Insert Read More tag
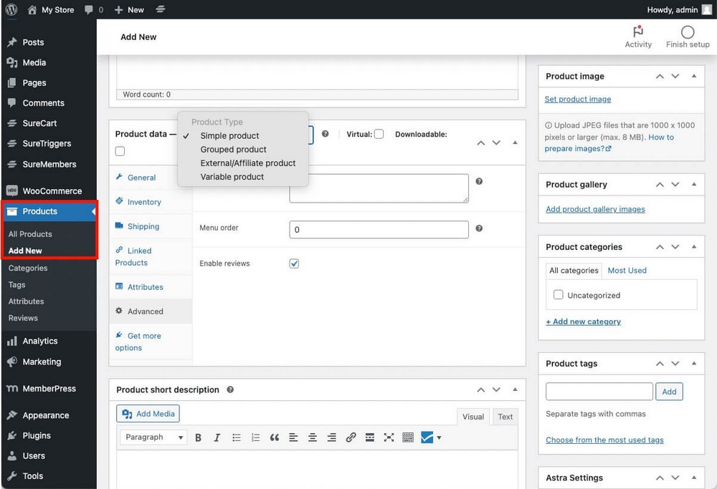The height and width of the screenshot is (489, 717). pyautogui.click(x=370, y=437)
